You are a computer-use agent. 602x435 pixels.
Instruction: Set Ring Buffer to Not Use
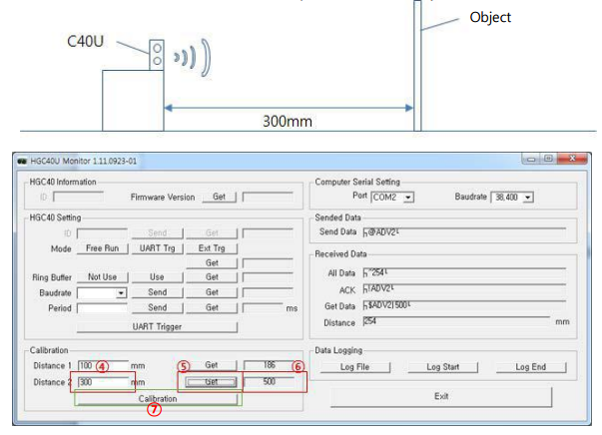pyautogui.click(x=102, y=277)
